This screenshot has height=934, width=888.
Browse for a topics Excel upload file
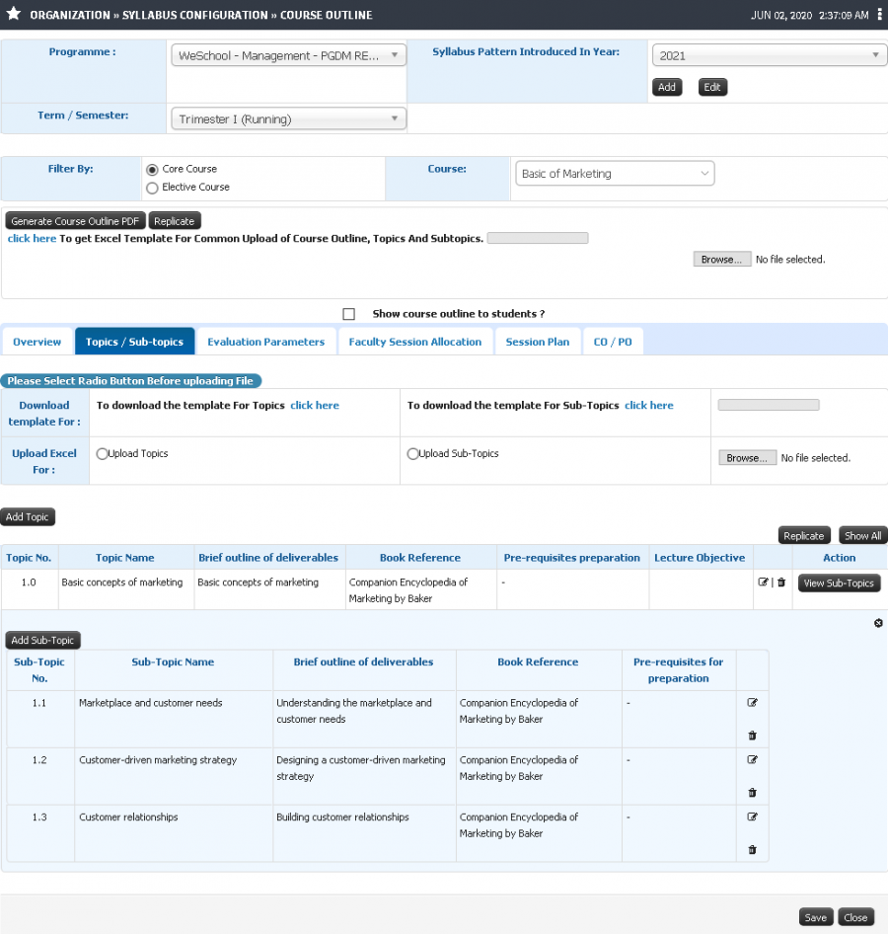pyautogui.click(x=747, y=457)
